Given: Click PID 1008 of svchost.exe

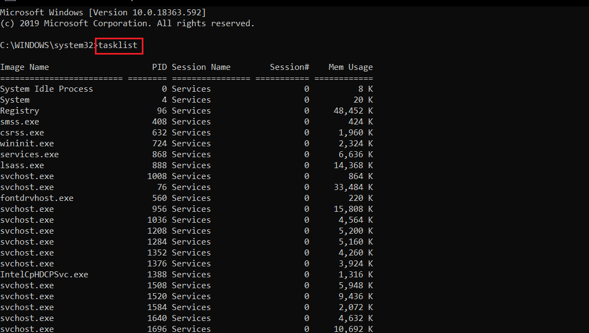Looking at the screenshot, I should 157,176.
